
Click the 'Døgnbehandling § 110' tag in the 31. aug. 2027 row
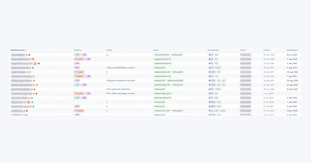pyautogui.click(x=175, y=80)
